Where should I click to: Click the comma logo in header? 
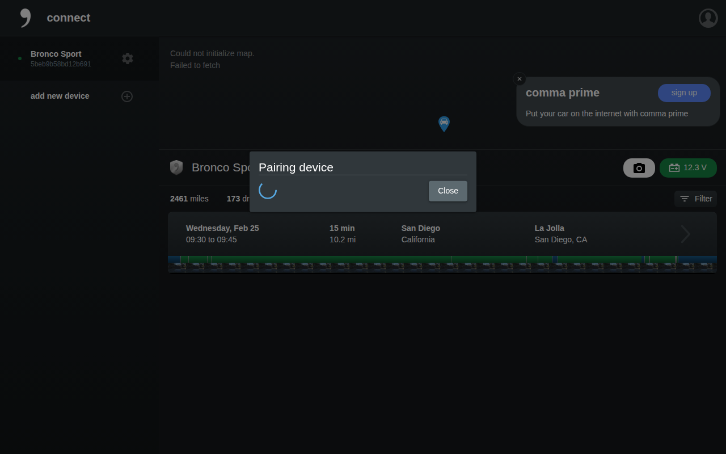coord(25,18)
